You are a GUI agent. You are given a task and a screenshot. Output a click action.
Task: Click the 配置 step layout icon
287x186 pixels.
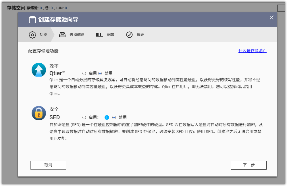99,35
